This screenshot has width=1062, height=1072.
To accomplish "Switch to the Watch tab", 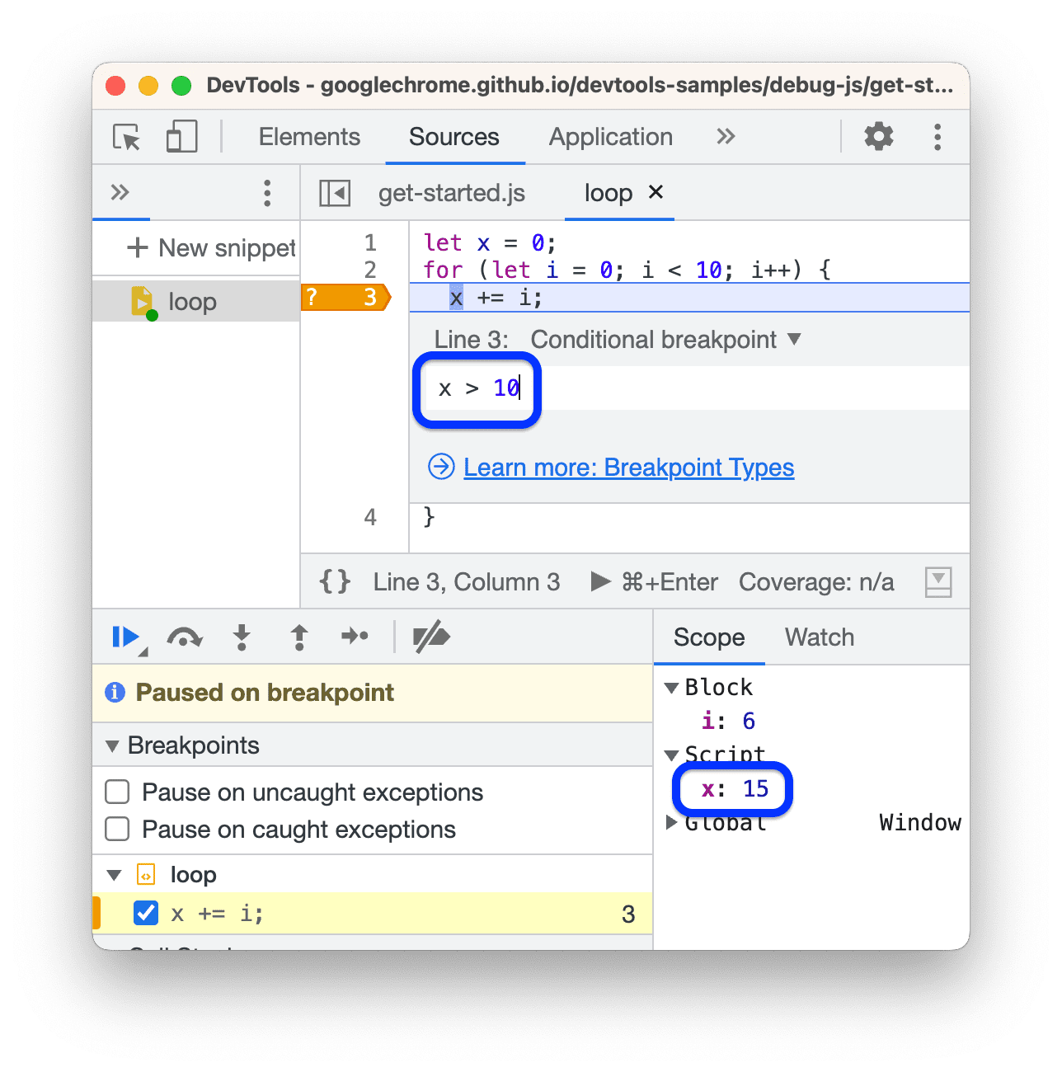I will click(x=819, y=637).
